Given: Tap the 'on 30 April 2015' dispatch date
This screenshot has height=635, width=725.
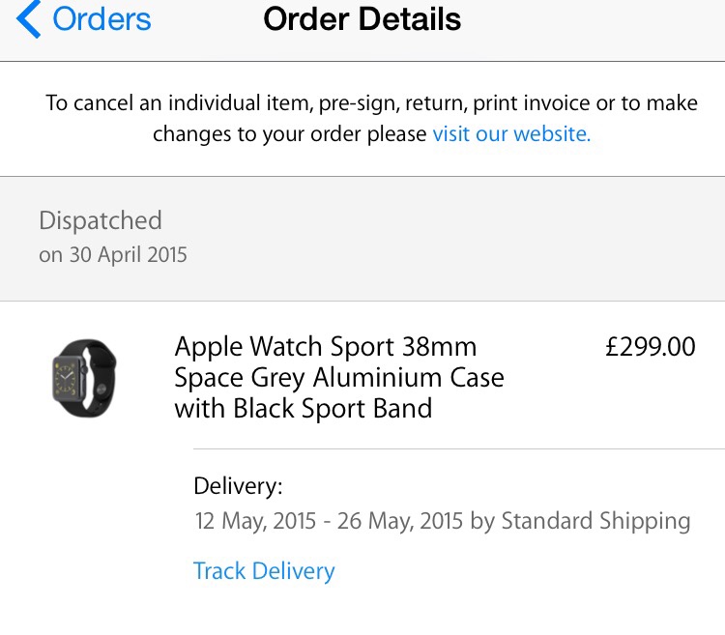Looking at the screenshot, I should tap(113, 255).
